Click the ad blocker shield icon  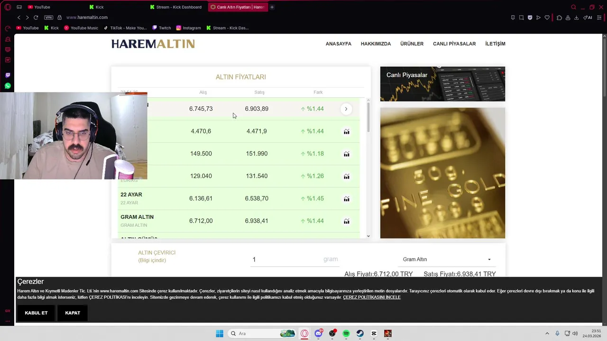(530, 18)
